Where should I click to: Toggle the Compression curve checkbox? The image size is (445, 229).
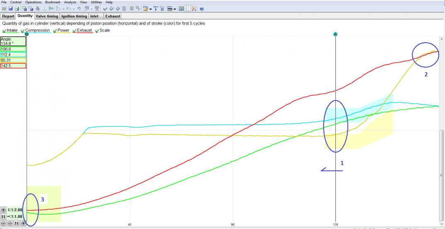click(x=23, y=31)
